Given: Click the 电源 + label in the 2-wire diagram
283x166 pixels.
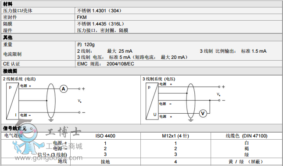Looking at the screenshot, I should coord(25,86).
